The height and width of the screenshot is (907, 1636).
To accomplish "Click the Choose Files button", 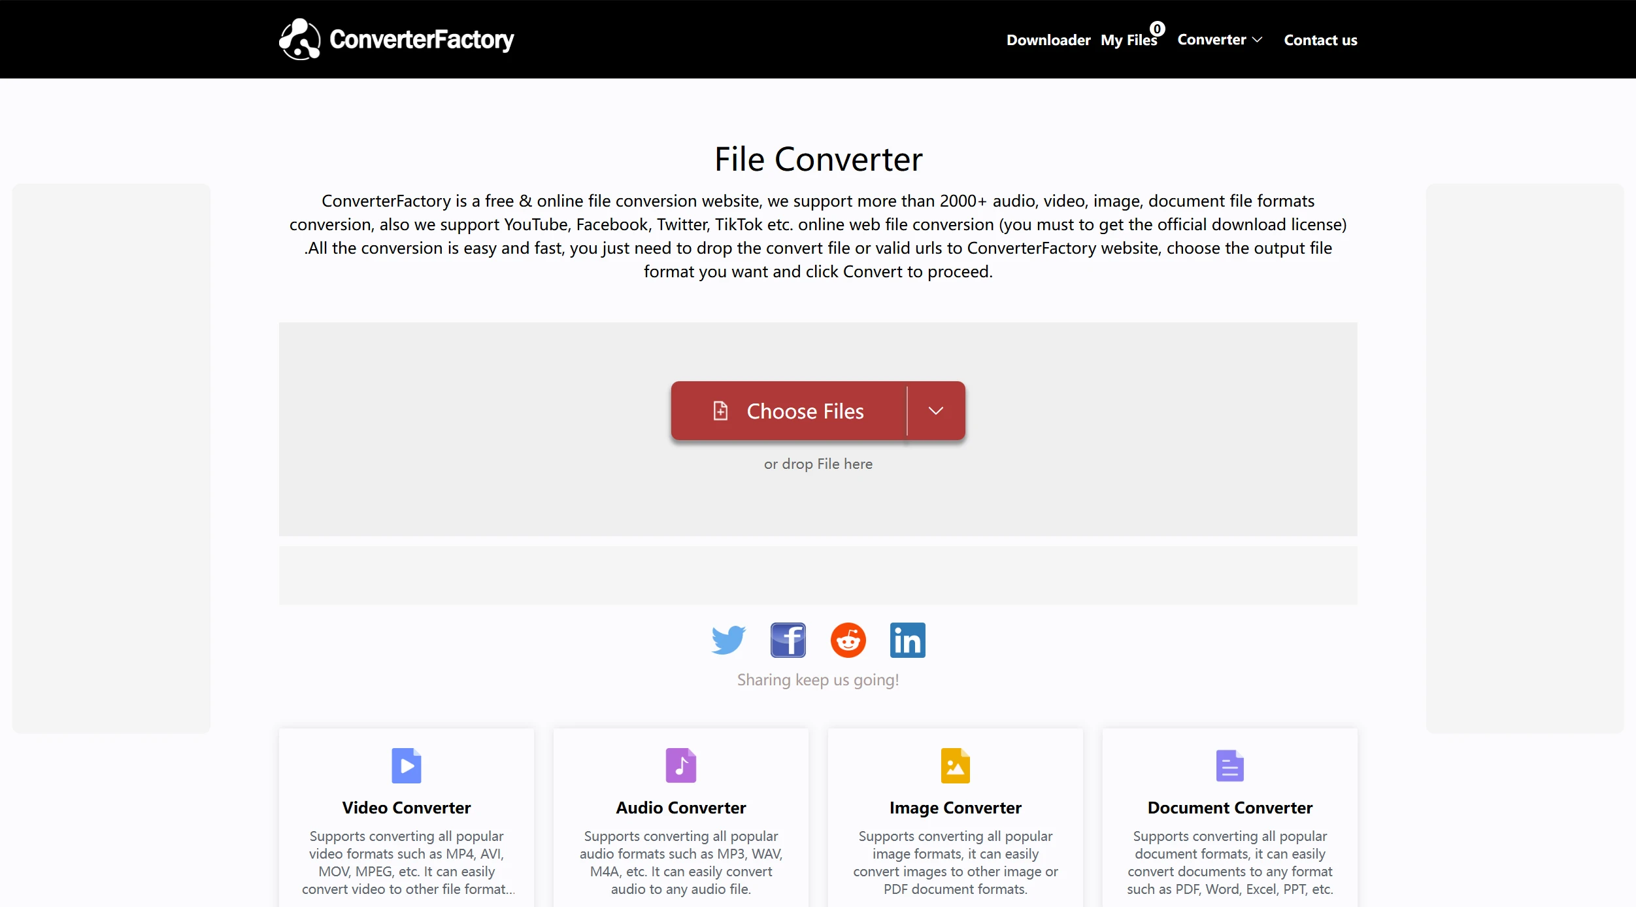I will pyautogui.click(x=789, y=411).
